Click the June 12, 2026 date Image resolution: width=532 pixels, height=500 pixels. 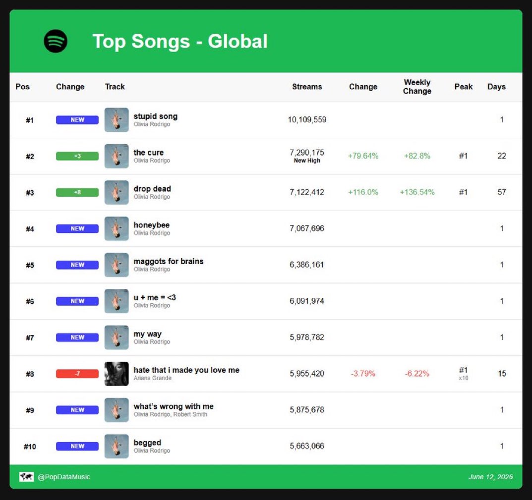(491, 477)
